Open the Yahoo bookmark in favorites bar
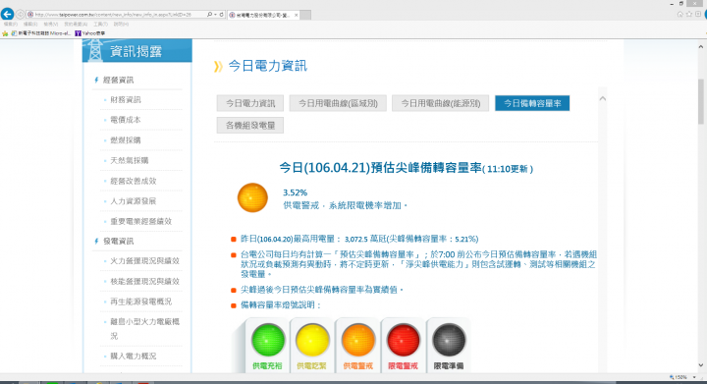 tap(89, 33)
